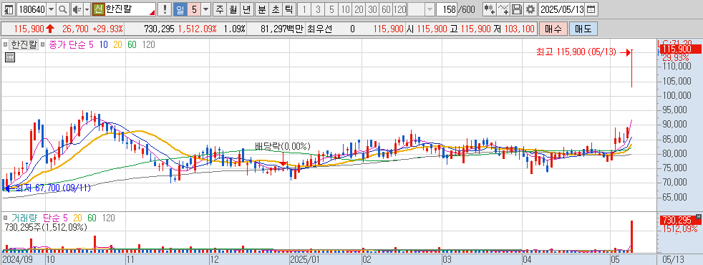Choose interval button 1
The width and height of the screenshot is (703, 265).
tap(304, 9)
